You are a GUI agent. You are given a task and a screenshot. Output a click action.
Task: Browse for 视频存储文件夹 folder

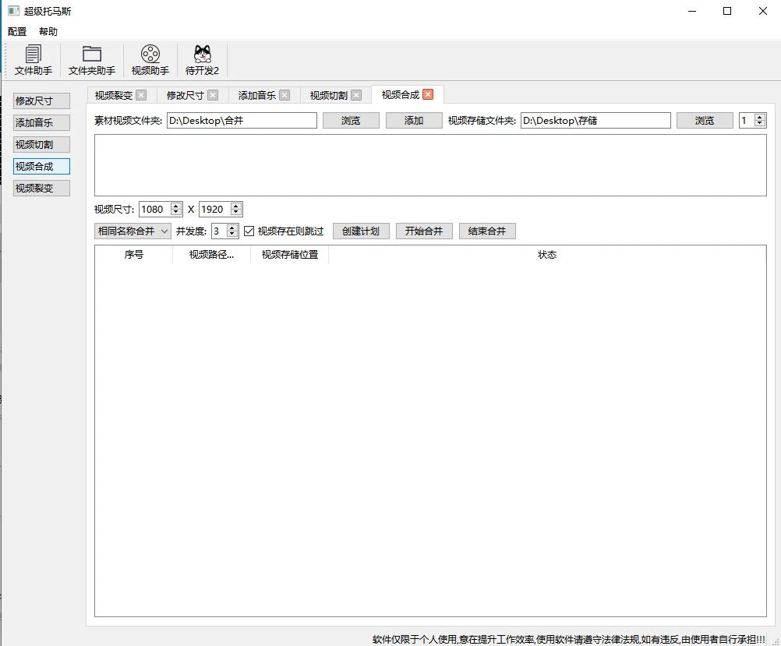[x=705, y=121]
